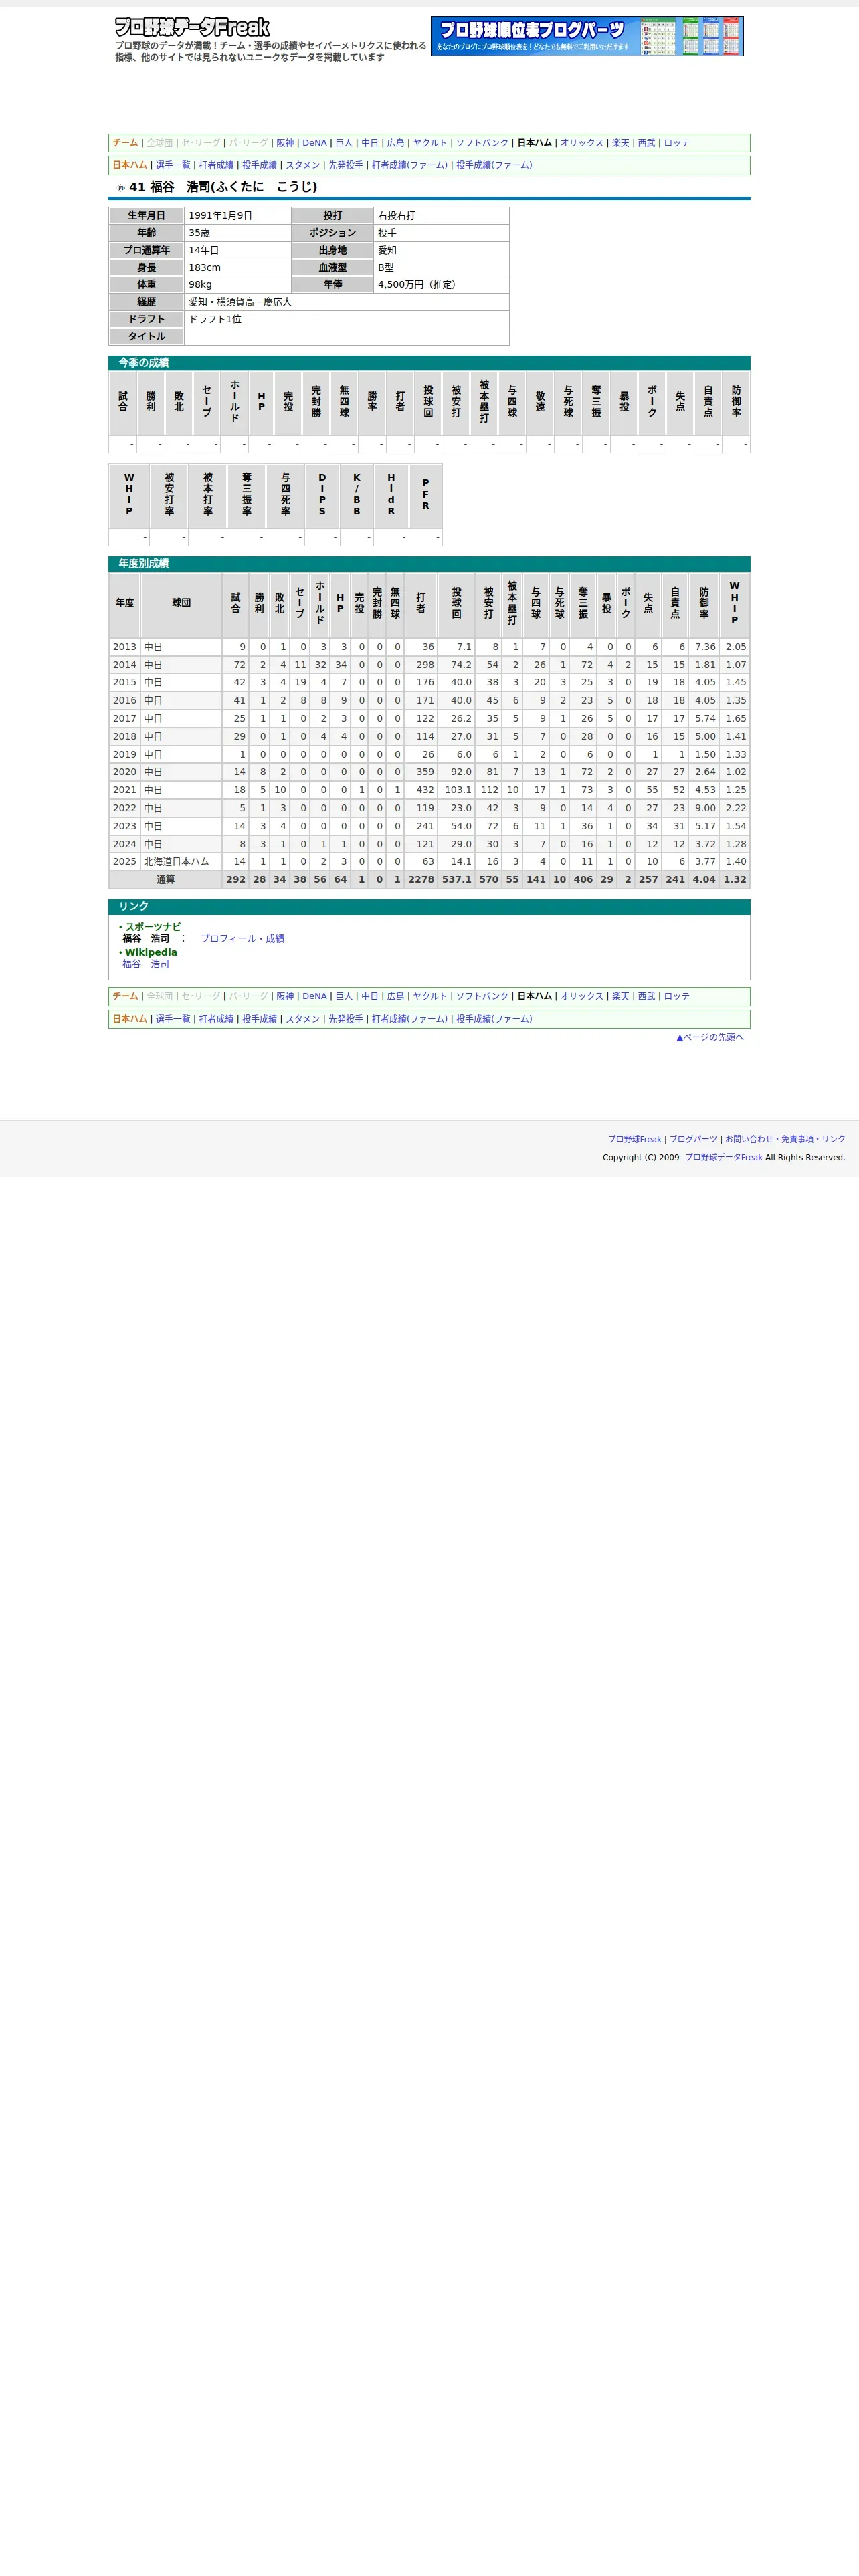Open お問い合わせ・免責事項・リンク in the footer
859x2576 pixels.
click(x=785, y=1139)
